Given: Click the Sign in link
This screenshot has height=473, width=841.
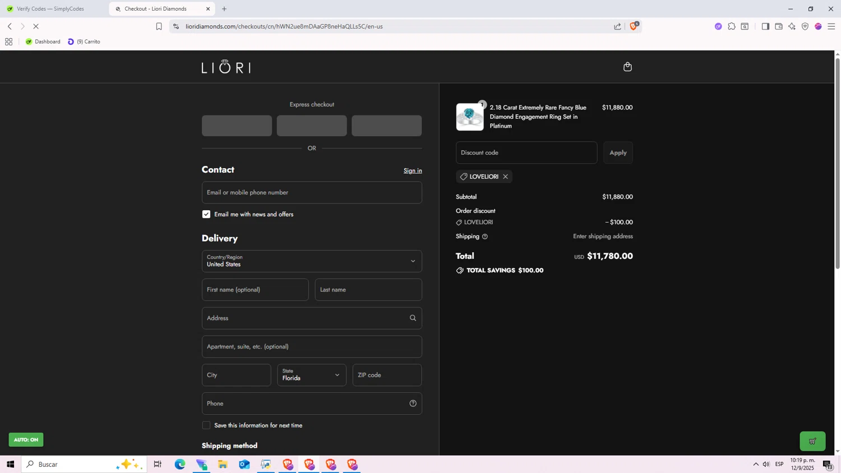Looking at the screenshot, I should click(x=413, y=171).
